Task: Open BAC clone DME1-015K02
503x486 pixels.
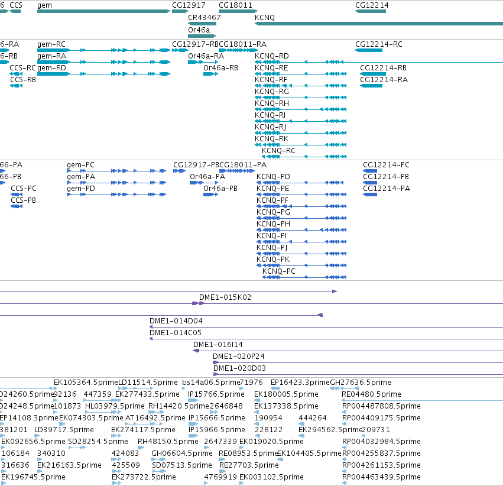Action: point(225,297)
